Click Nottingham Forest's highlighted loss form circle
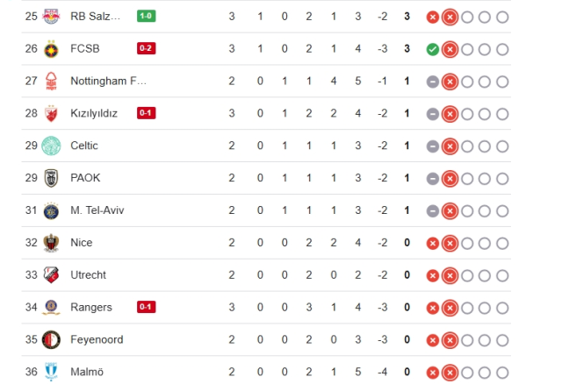The height and width of the screenshot is (384, 562). (450, 82)
